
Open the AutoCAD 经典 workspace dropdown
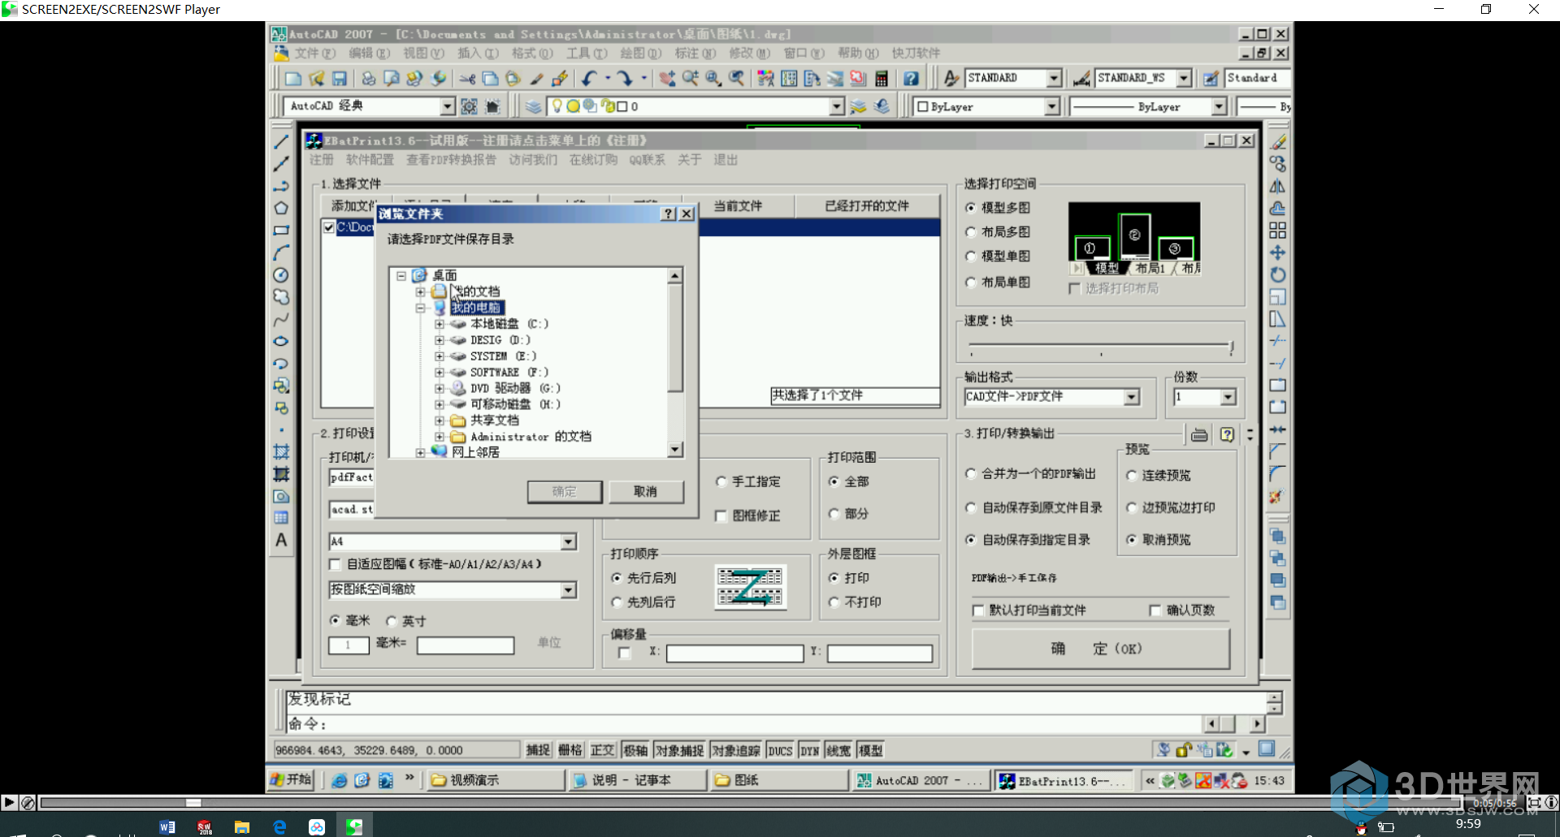[x=447, y=106]
